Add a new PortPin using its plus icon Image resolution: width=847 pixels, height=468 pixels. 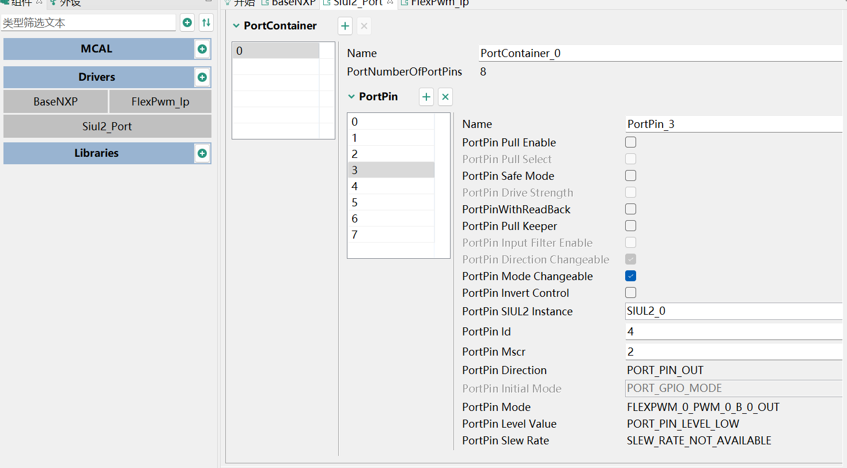(426, 97)
